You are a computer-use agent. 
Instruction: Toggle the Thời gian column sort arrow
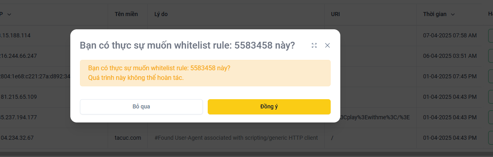coord(453,14)
